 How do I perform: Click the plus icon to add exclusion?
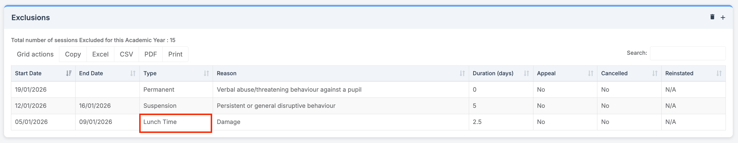tap(723, 18)
